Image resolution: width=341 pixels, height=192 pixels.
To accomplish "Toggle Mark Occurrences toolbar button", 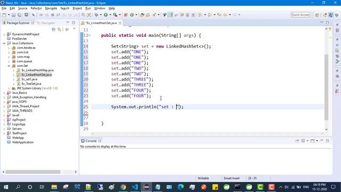I will (170, 15).
